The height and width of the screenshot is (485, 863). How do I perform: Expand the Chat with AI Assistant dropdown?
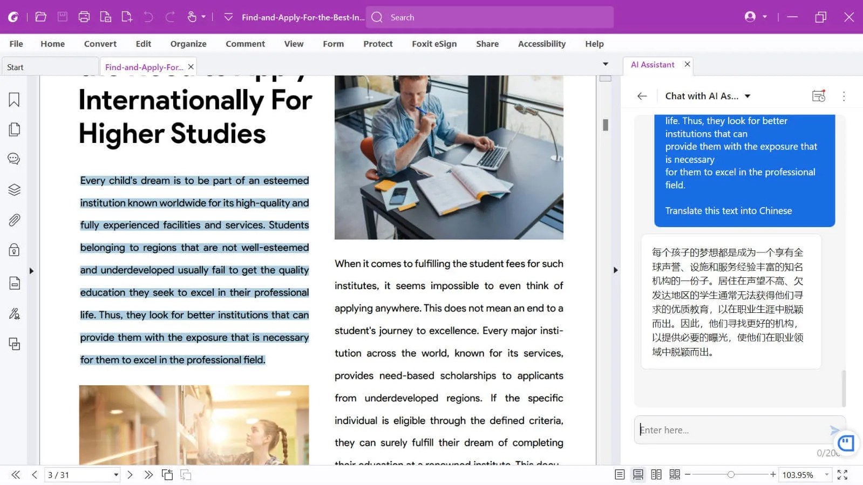click(748, 96)
